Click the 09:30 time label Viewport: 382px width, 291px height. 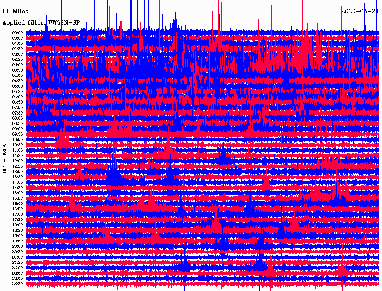pos(18,134)
